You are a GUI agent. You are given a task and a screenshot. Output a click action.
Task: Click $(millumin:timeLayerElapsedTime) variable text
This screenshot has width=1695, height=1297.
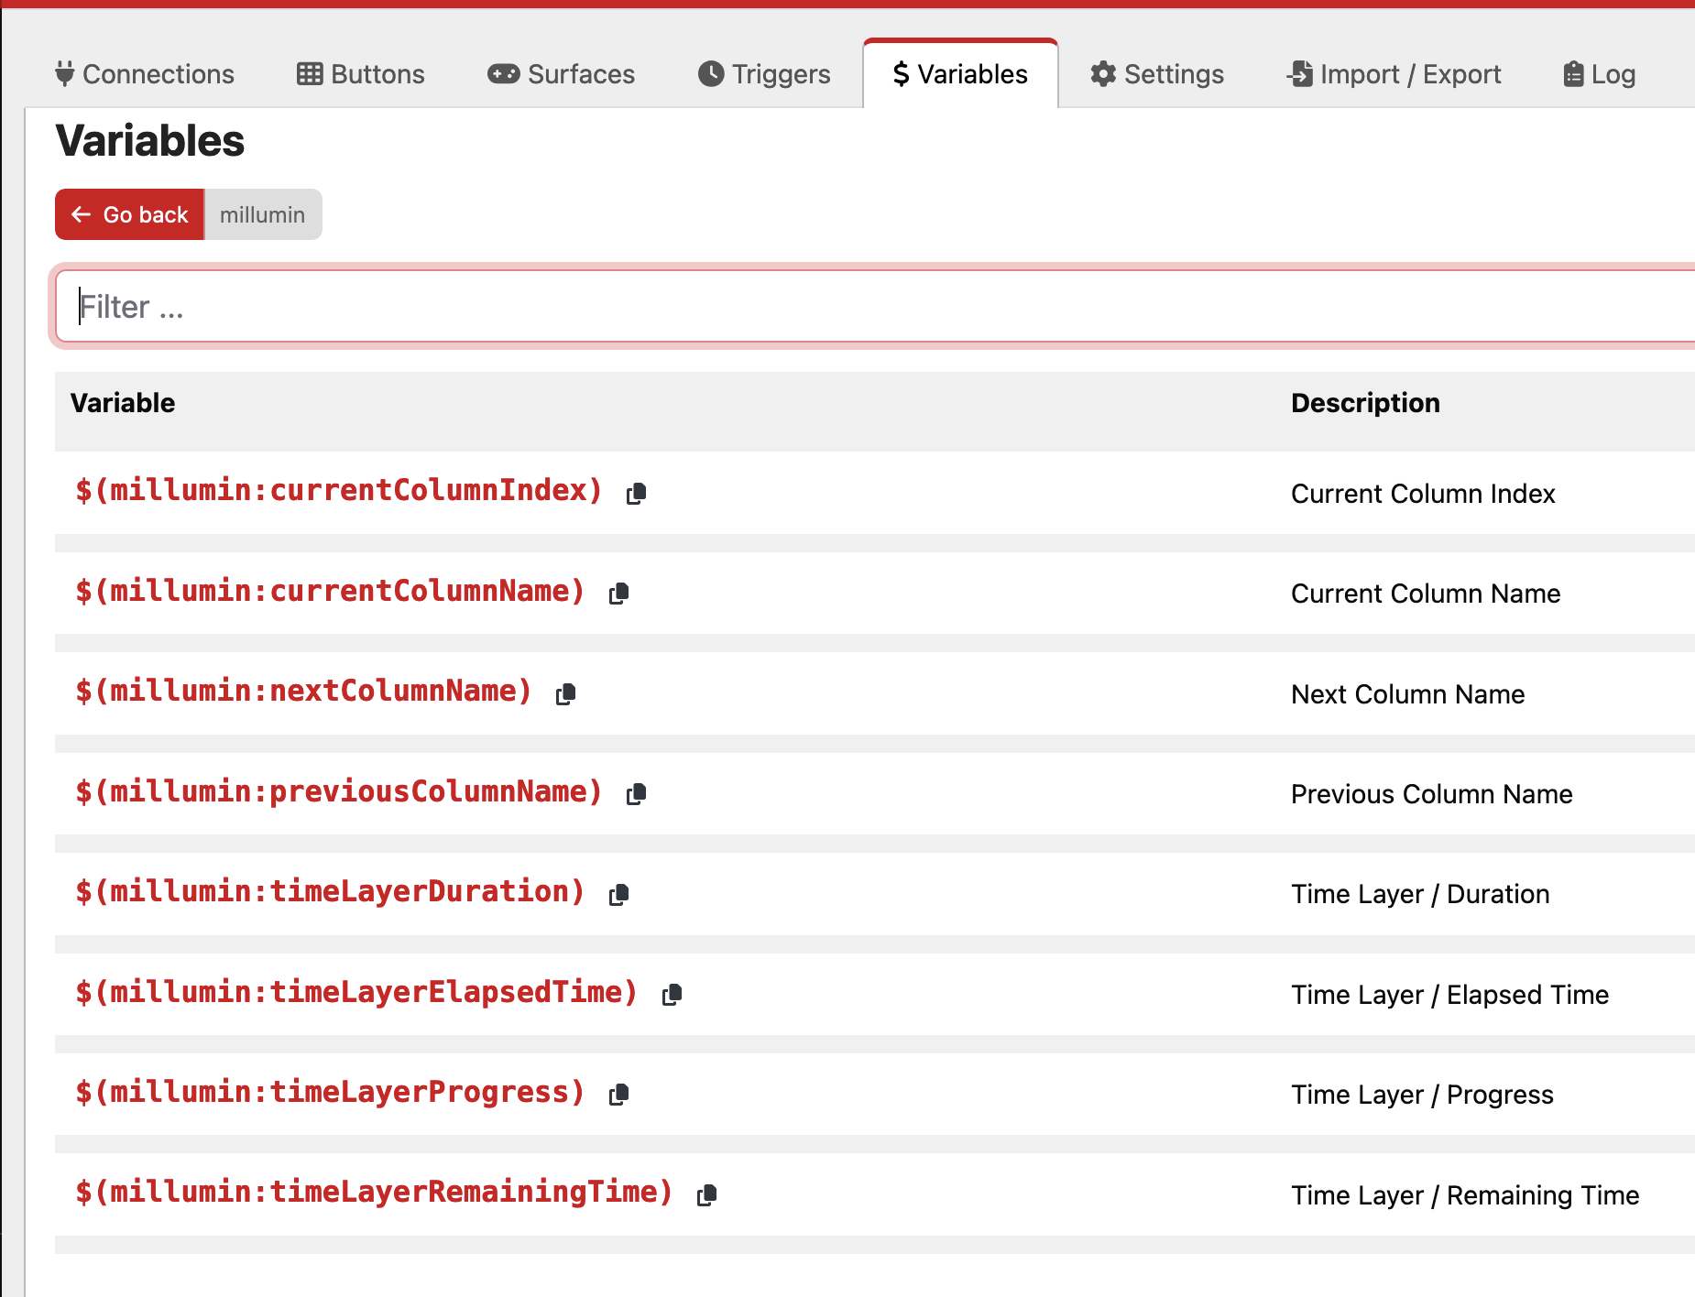click(x=356, y=993)
